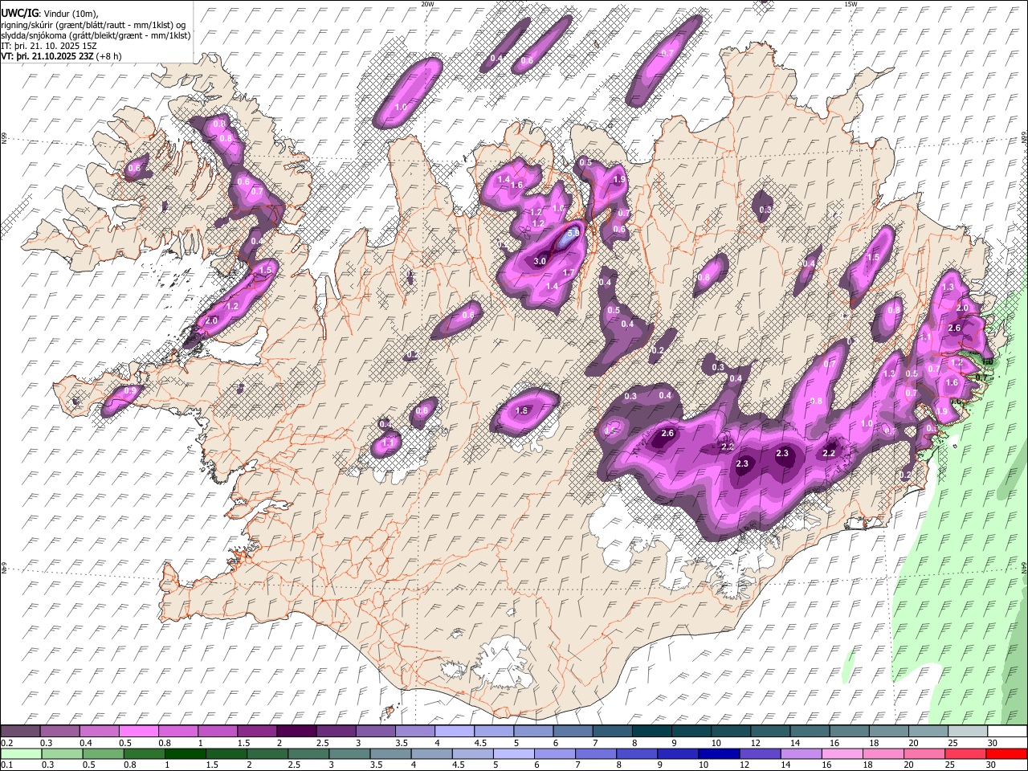Click the slydda/snjókoma legend description line
The height and width of the screenshot is (771, 1028).
tap(96, 35)
